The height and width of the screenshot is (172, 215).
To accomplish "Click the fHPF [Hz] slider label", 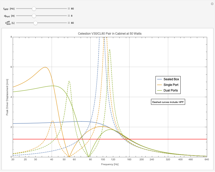I will tap(9, 9).
